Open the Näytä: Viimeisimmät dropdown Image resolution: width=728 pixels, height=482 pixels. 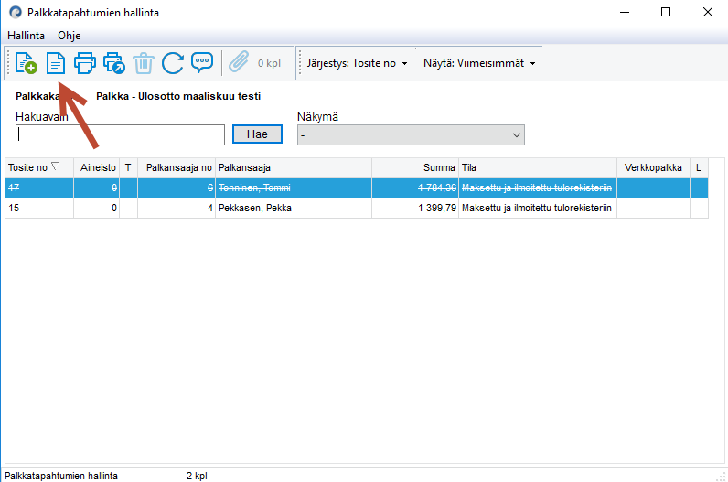tap(479, 63)
